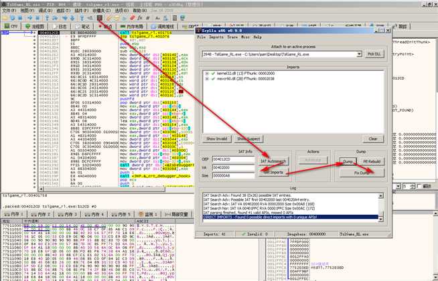Click the open file toolbar icon

5,18
